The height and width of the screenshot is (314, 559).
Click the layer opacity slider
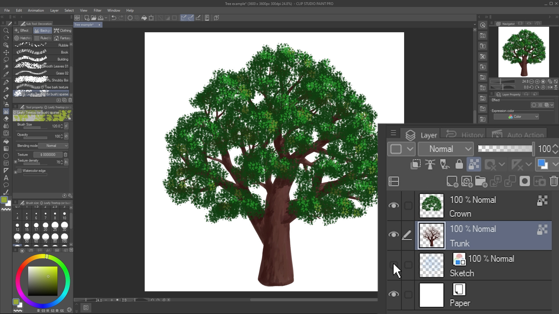point(505,149)
